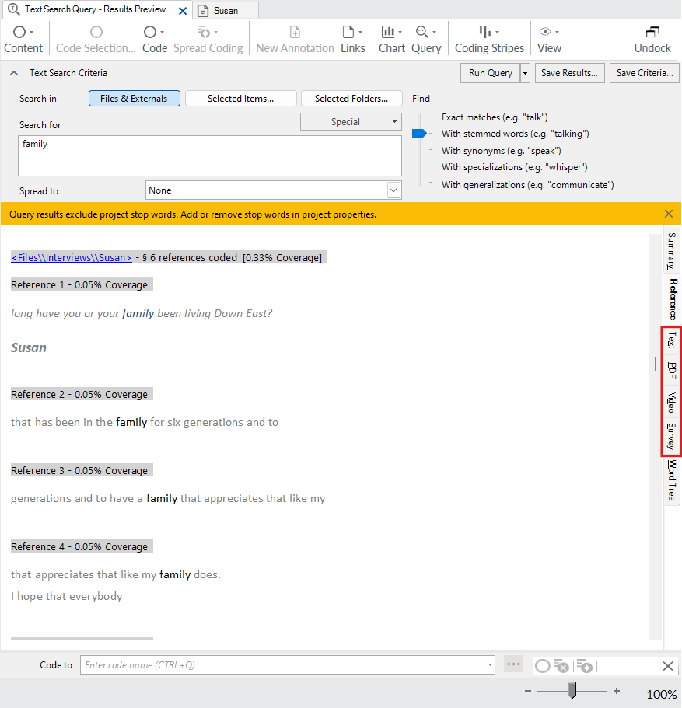682x708 pixels.
Task: Click the Save Results button
Action: pos(569,73)
